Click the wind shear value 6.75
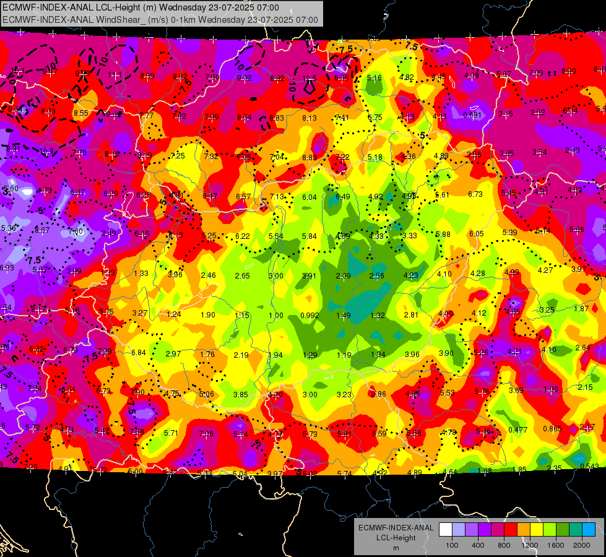This screenshot has height=557, width=606. click(375, 118)
